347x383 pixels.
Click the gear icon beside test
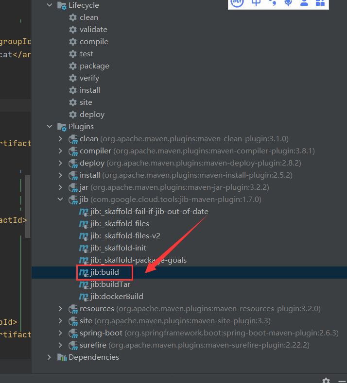coord(72,54)
